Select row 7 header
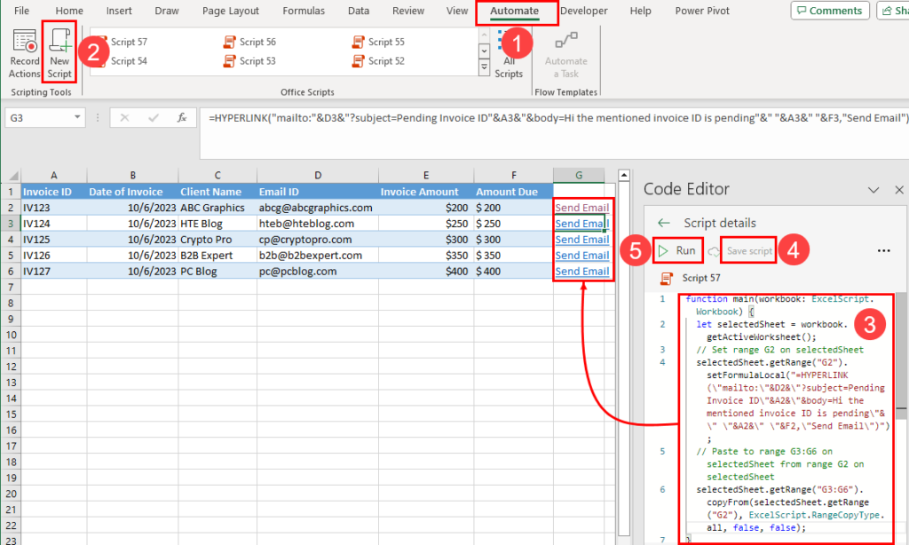The width and height of the screenshot is (909, 545). pos(11,287)
